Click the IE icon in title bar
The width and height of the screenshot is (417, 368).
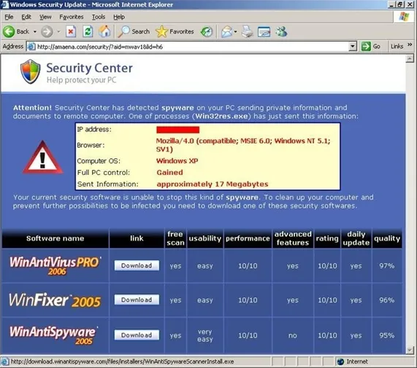(4, 4)
